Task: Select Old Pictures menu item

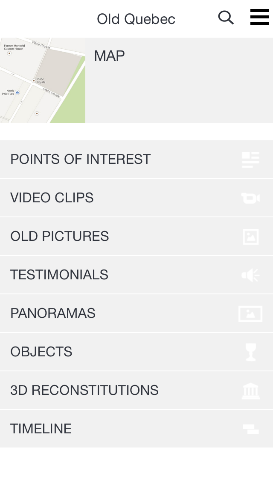Action: (136, 237)
